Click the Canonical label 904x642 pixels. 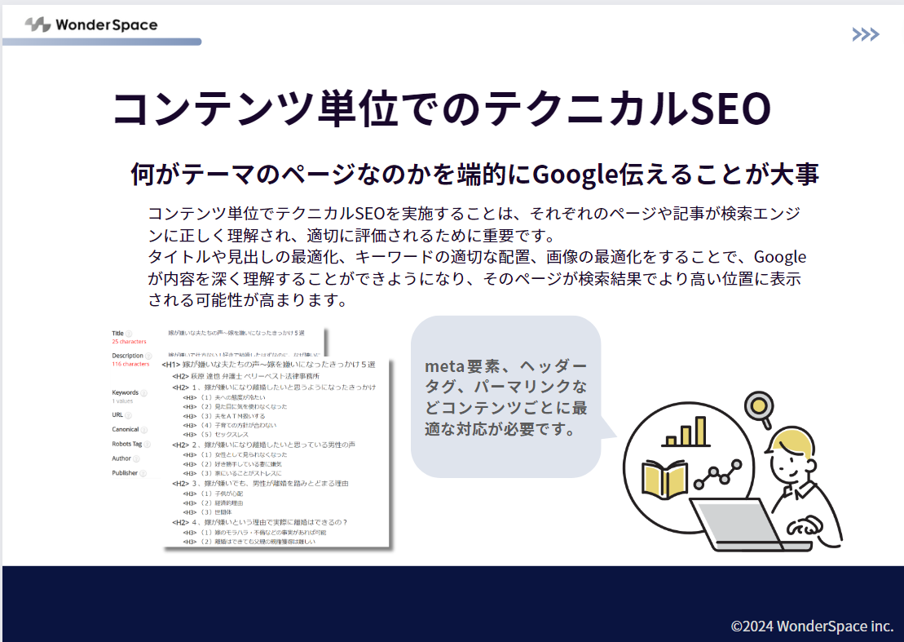click(x=125, y=430)
